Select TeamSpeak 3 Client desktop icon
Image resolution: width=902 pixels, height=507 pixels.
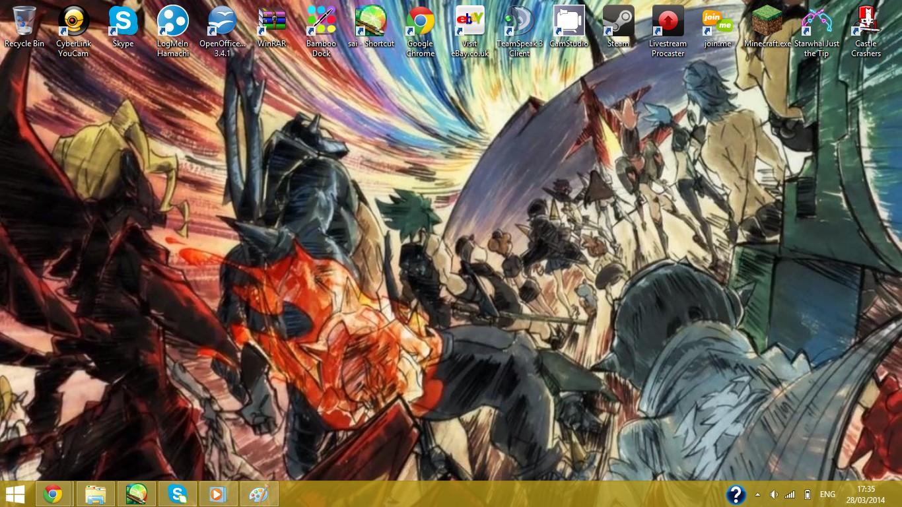[x=519, y=32]
